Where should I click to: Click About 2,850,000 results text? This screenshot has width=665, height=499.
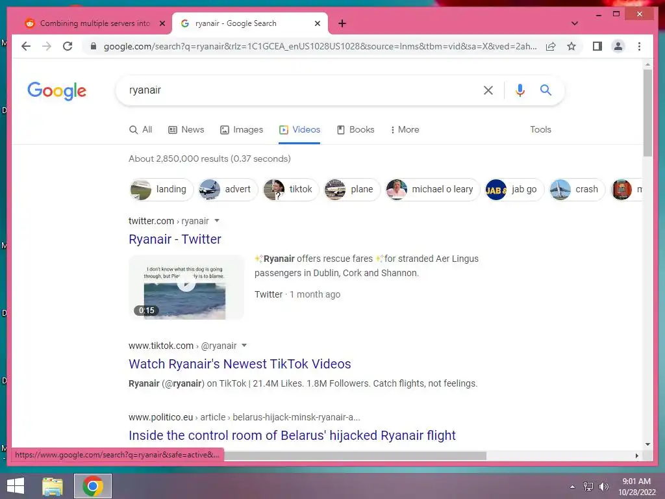(x=210, y=159)
